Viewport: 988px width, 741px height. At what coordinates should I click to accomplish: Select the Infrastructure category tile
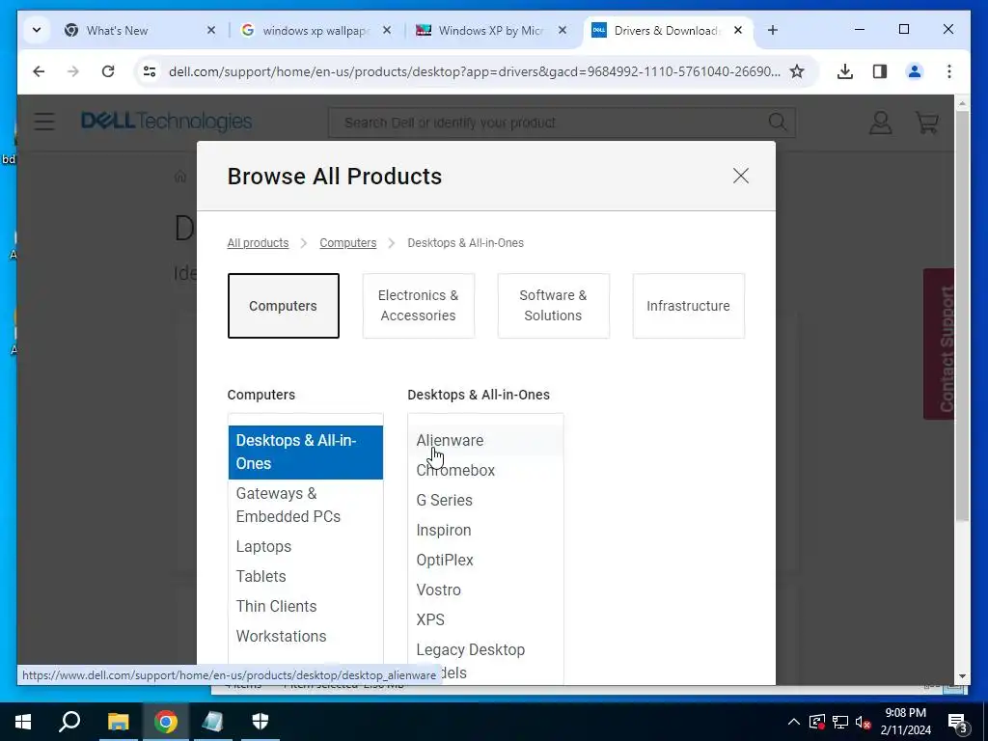point(688,306)
